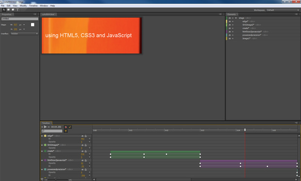Hide powerandprecision in Elements panel
301x181 pixels.
(230, 35)
